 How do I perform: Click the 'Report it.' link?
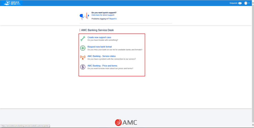[x=113, y=19]
